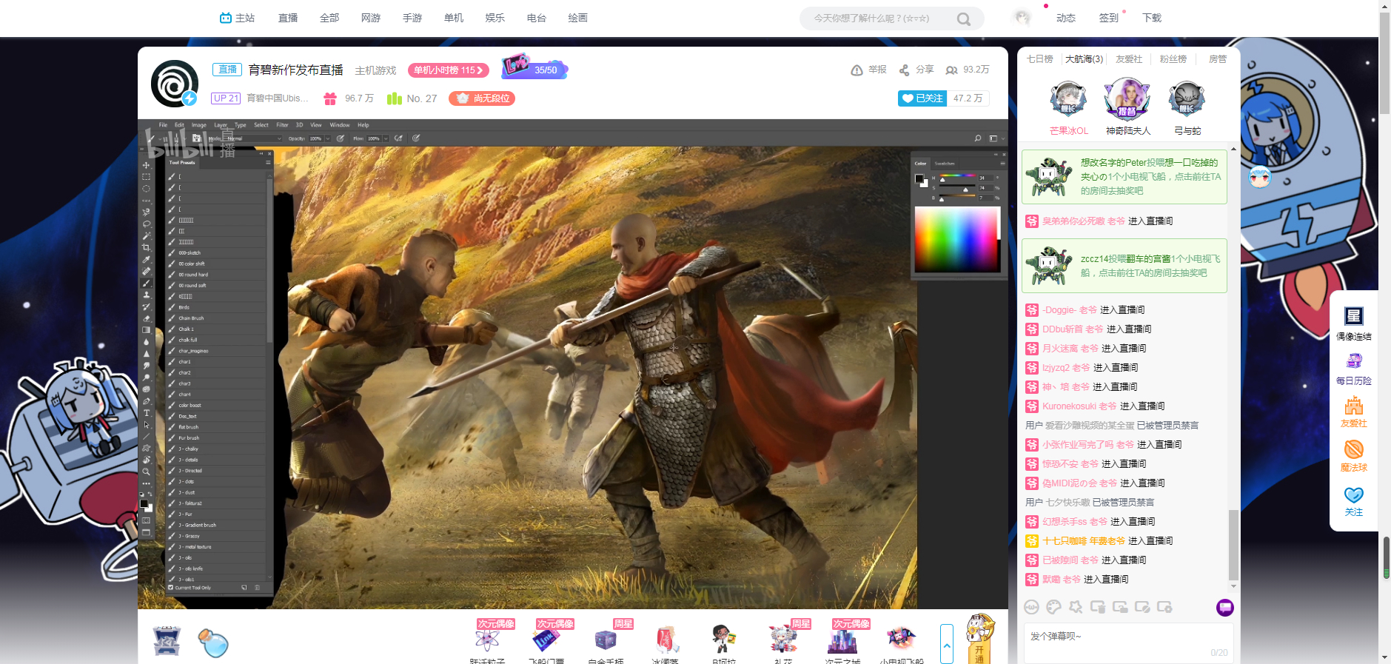Open 电台 in the top navigation

(537, 18)
